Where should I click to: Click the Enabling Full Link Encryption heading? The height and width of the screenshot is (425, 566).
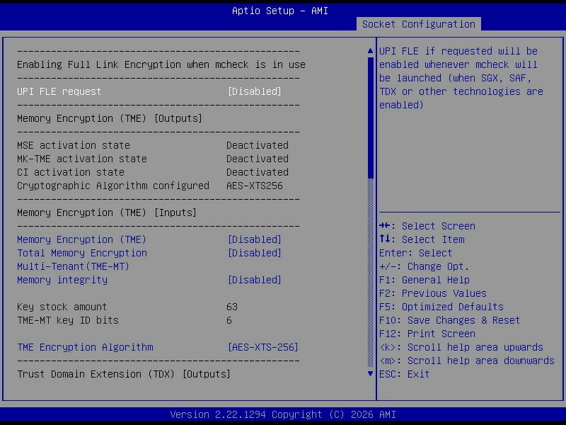161,64
